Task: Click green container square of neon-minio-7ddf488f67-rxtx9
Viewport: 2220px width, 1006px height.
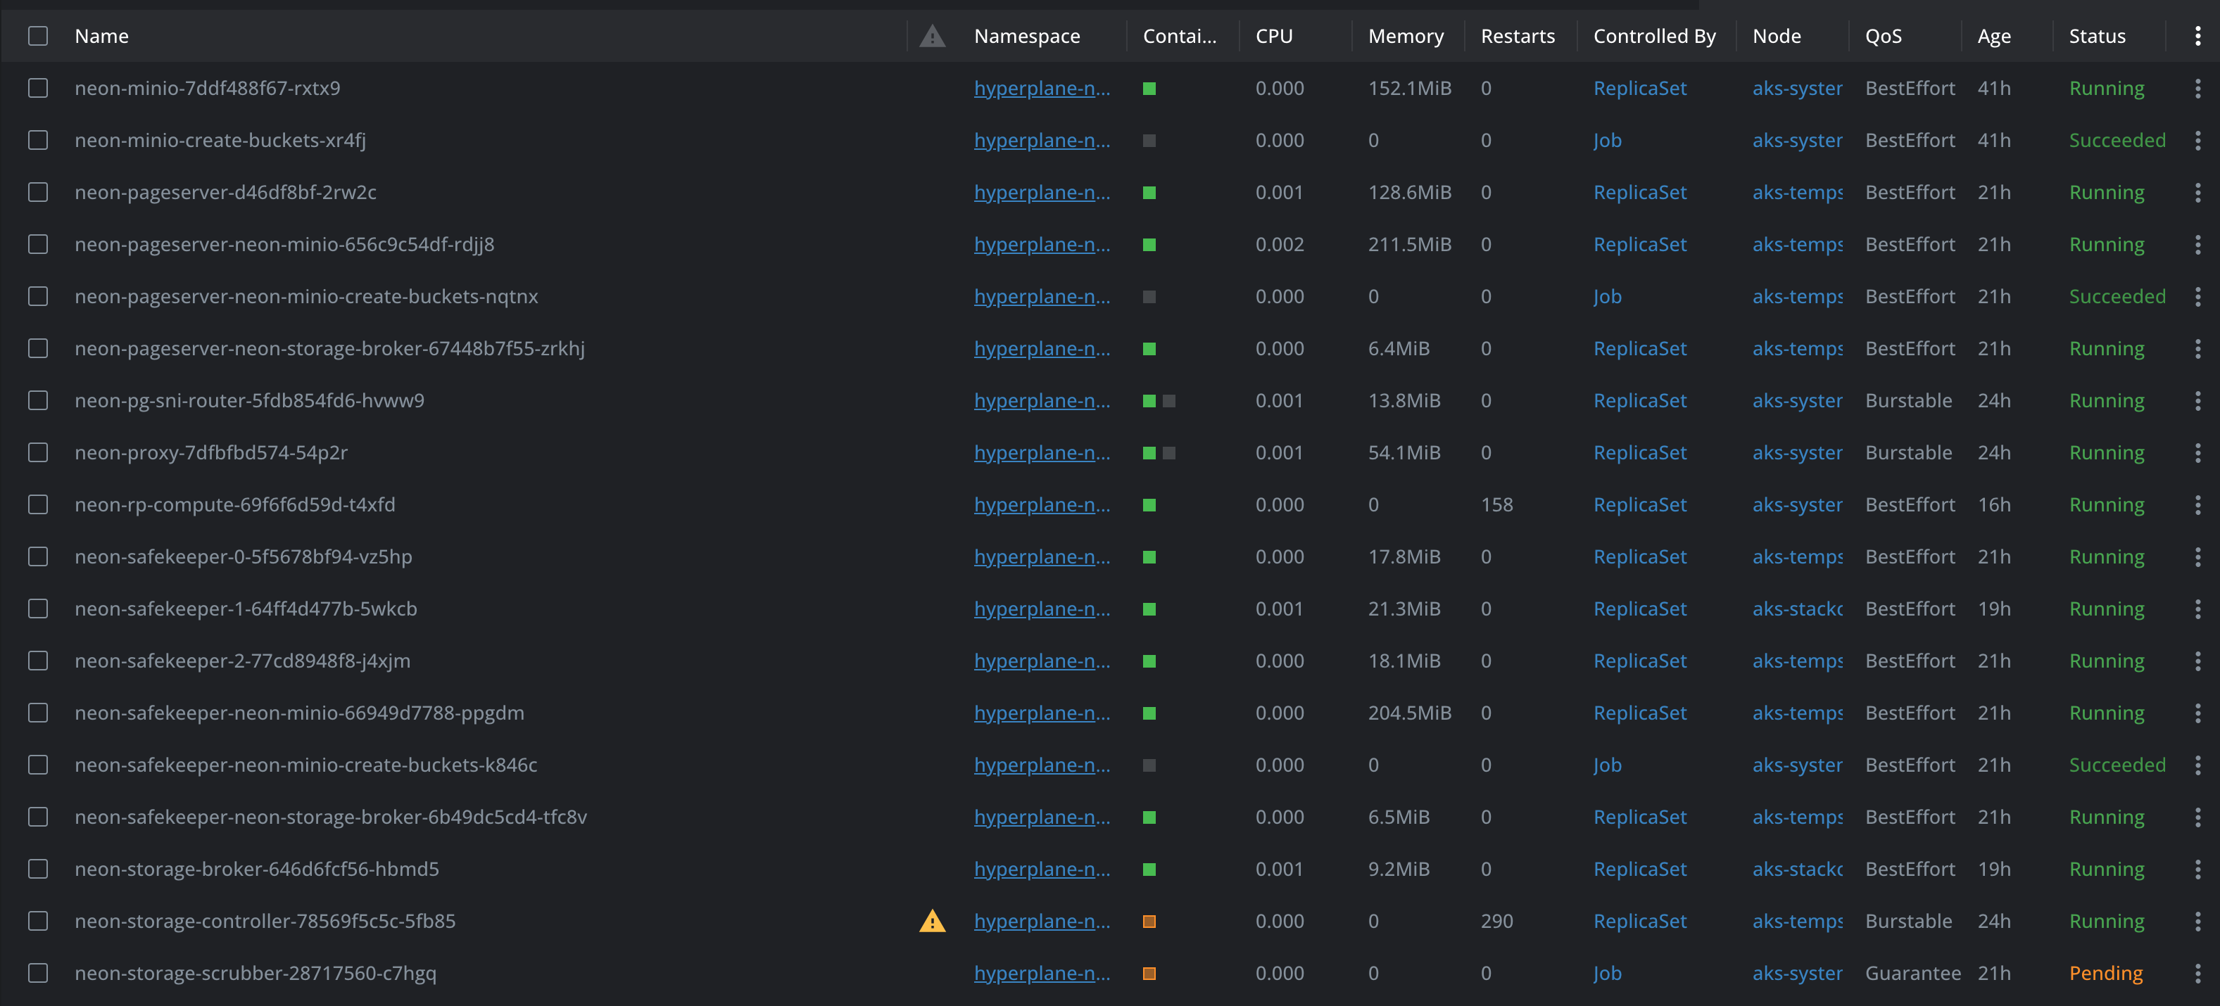Action: click(x=1149, y=89)
